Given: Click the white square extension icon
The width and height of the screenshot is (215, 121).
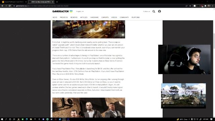Looking at the screenshot, I should (195, 6).
